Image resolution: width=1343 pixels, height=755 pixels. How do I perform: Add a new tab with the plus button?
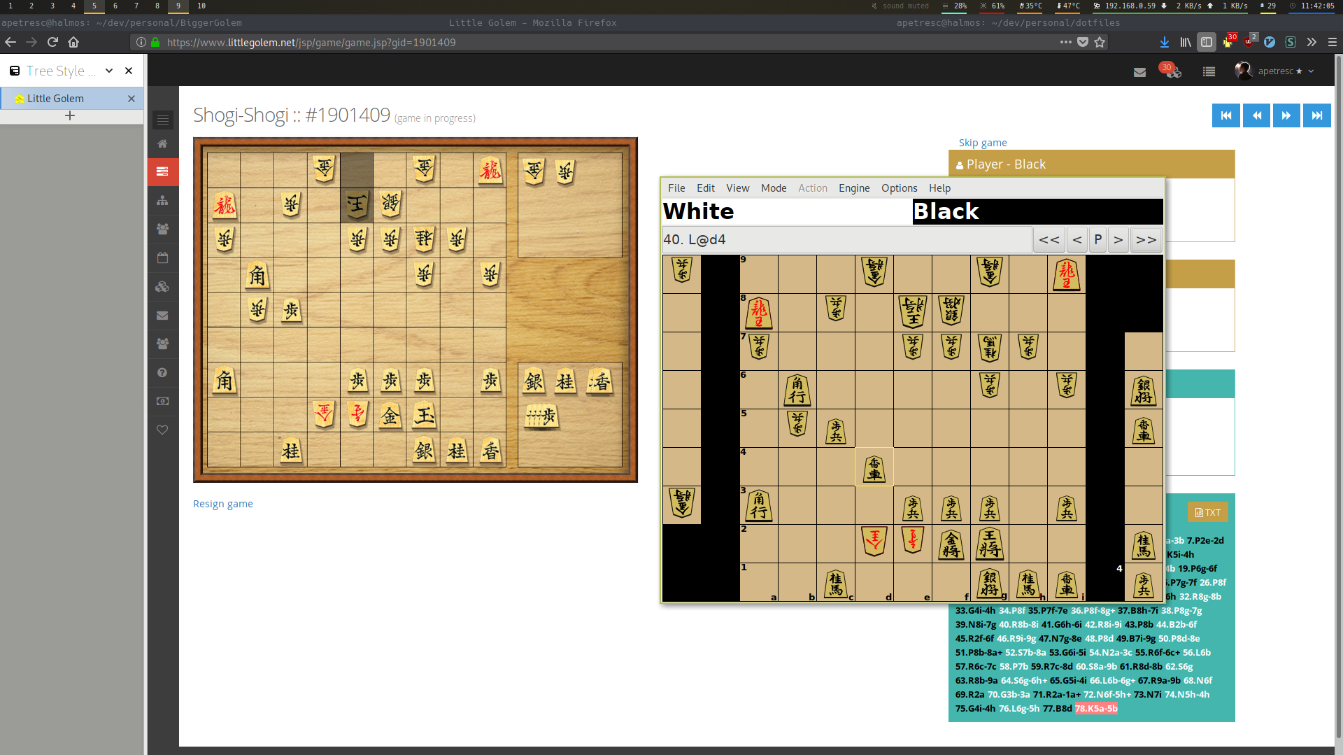pos(70,116)
